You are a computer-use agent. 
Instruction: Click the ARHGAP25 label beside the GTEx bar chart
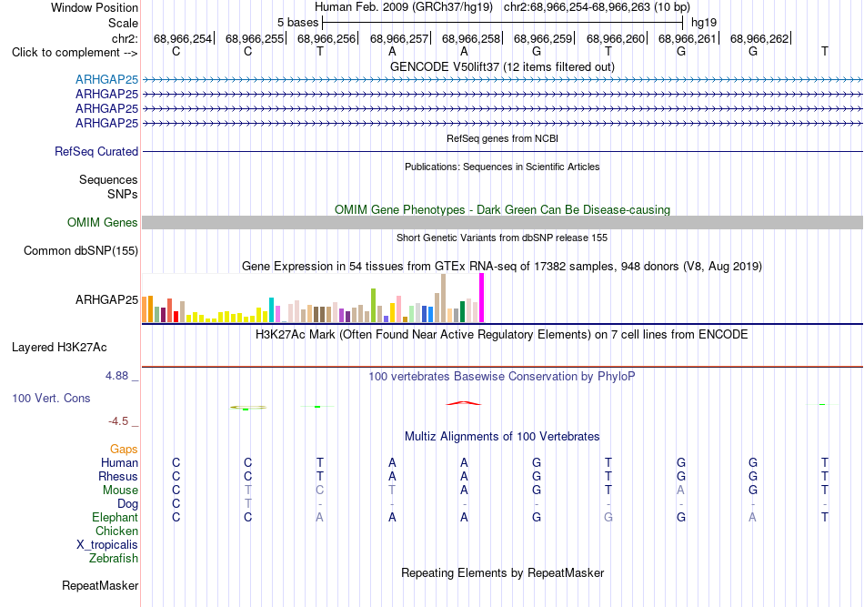107,300
